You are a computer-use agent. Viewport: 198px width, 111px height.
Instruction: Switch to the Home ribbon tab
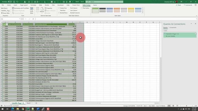[9, 5]
